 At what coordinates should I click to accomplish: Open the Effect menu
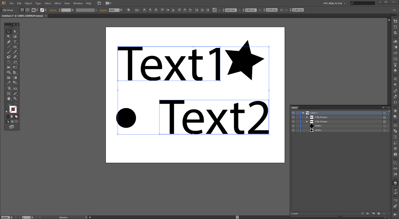point(58,3)
